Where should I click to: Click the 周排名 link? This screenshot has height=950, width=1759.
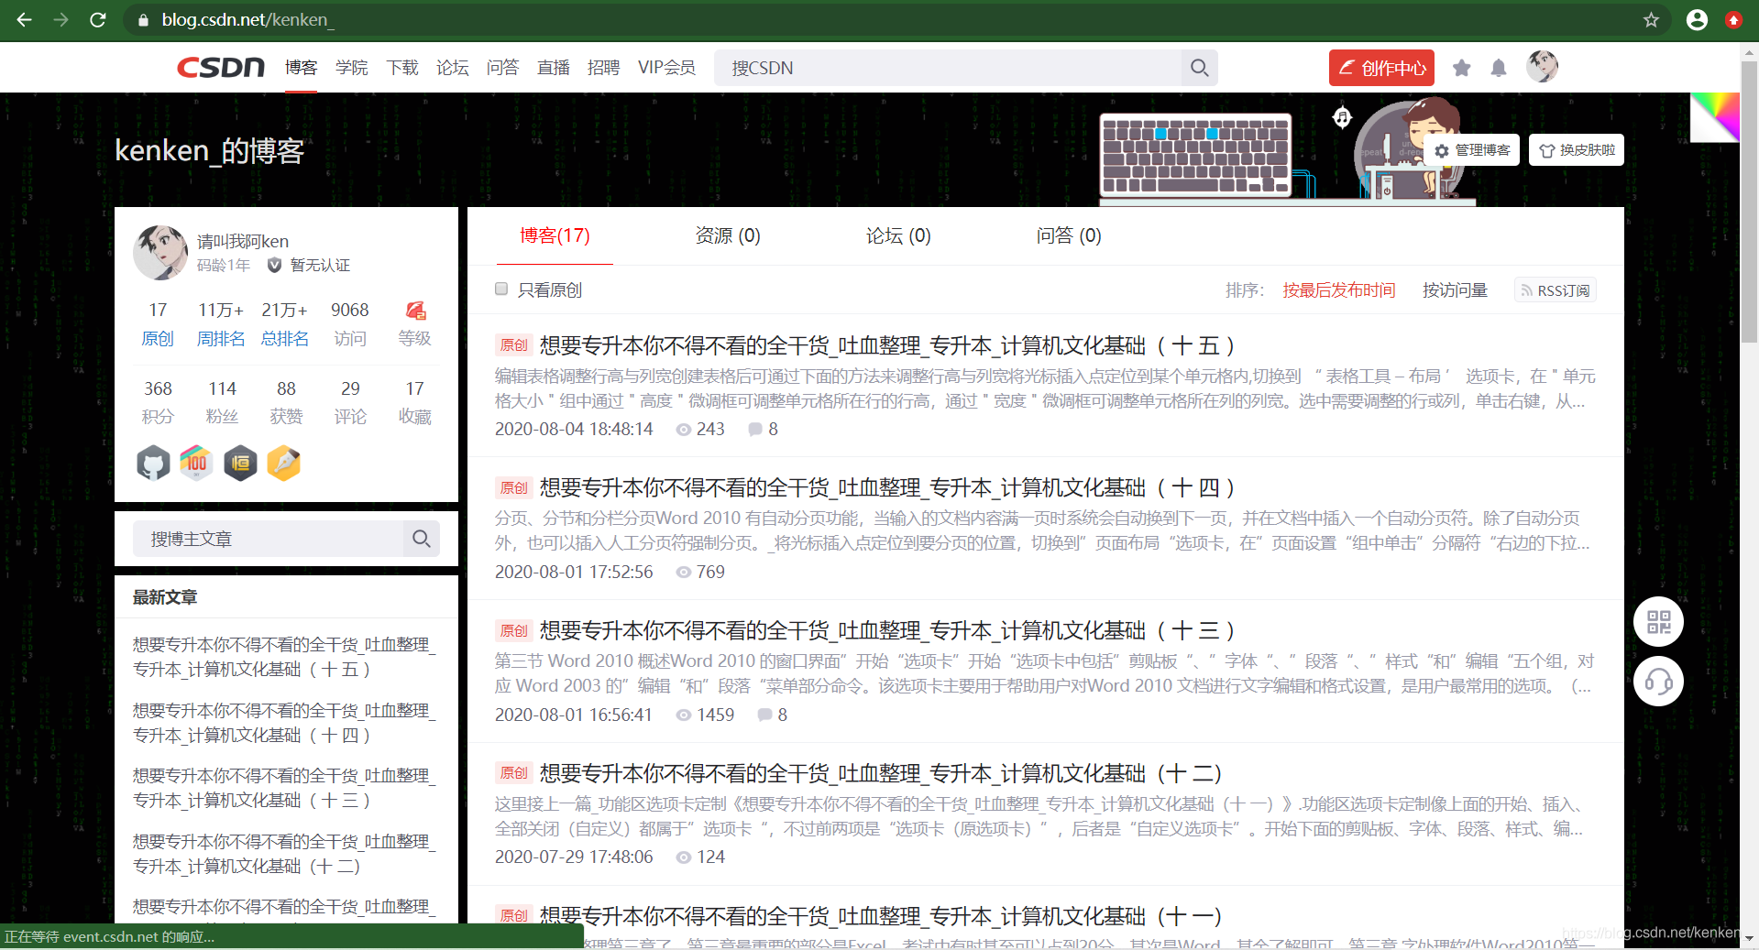click(221, 338)
